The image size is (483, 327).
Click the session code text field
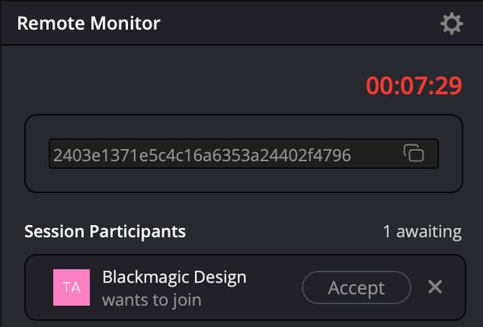(x=243, y=153)
